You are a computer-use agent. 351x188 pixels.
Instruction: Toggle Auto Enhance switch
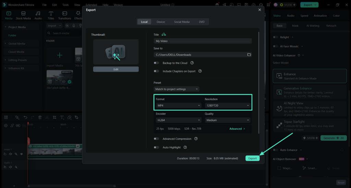tap(276, 150)
